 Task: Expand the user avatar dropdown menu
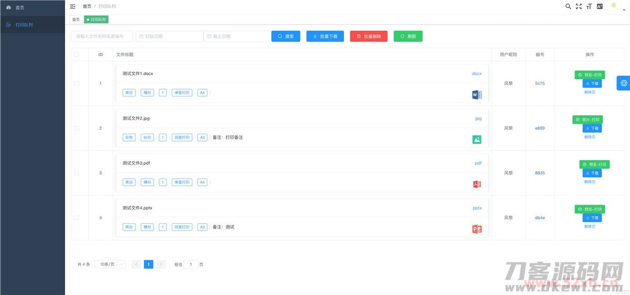pyautogui.click(x=616, y=7)
